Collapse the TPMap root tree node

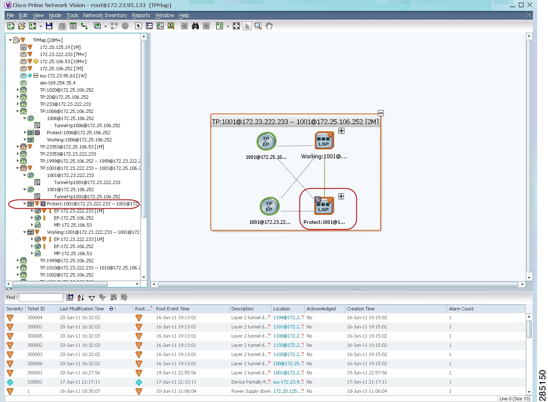tap(10, 40)
